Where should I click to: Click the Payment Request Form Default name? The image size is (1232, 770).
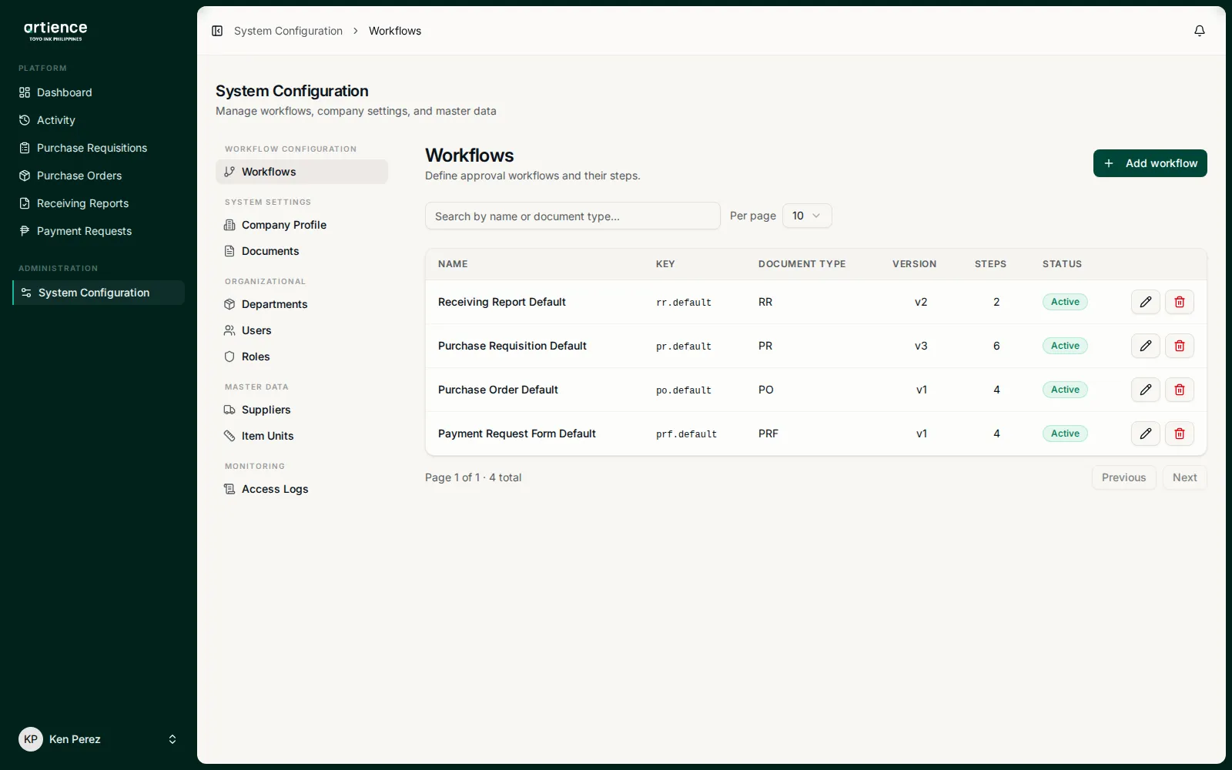click(x=517, y=434)
